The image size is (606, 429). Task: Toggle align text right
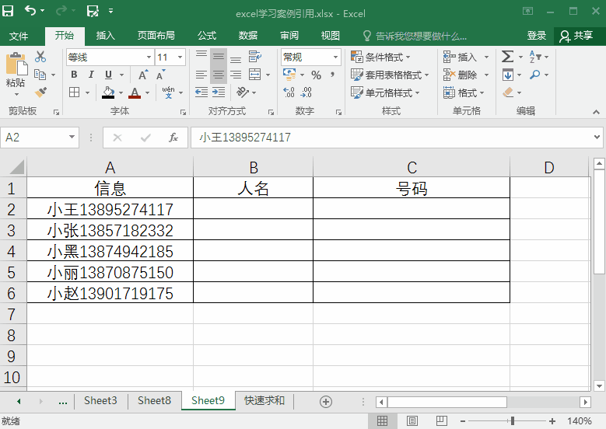click(x=236, y=75)
